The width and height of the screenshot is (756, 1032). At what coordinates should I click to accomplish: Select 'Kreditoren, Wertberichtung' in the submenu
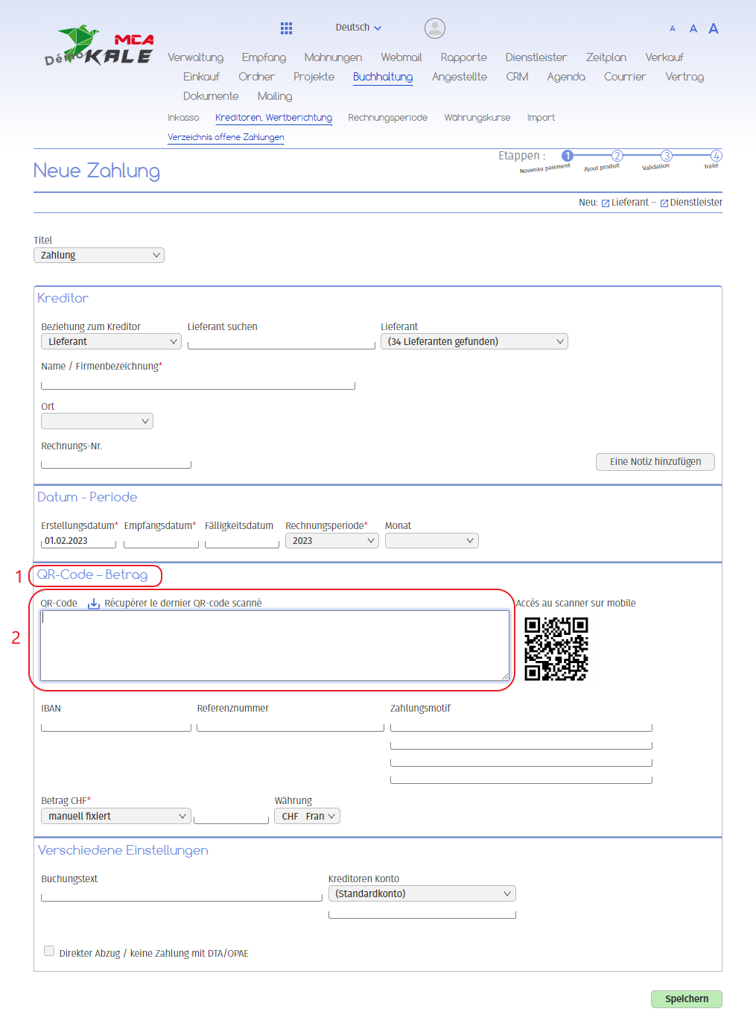coord(273,118)
